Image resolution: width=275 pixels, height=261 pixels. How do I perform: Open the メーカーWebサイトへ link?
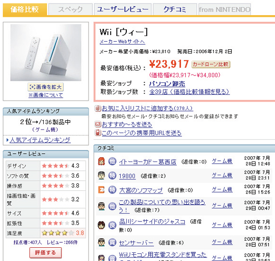click(122, 42)
